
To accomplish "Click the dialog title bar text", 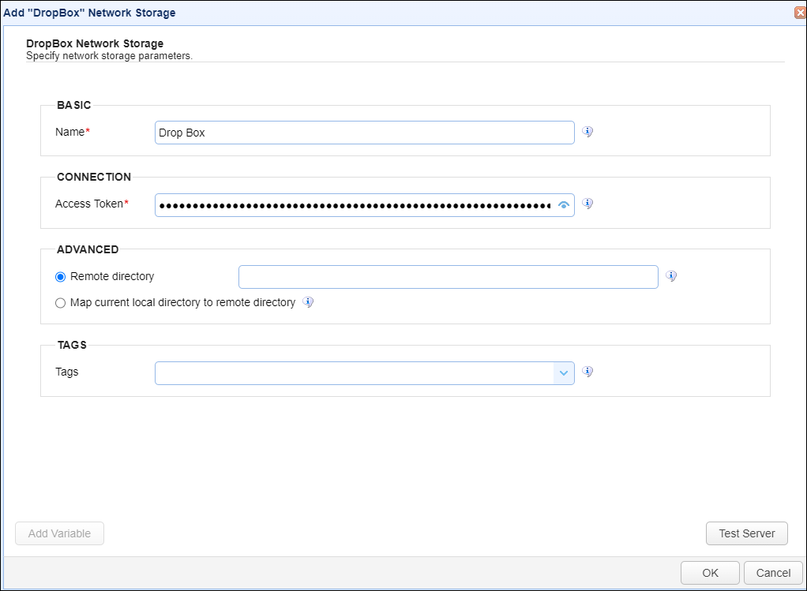I will [x=90, y=13].
